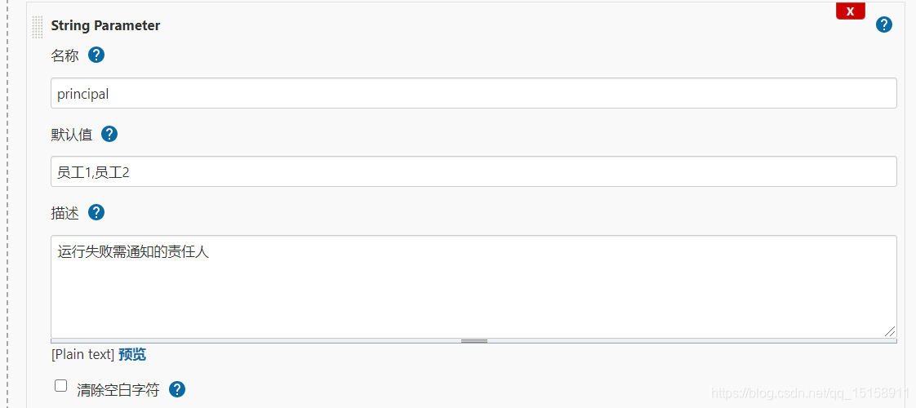Click the help icon next to 名称
Image resolution: width=916 pixels, height=408 pixels.
point(96,55)
